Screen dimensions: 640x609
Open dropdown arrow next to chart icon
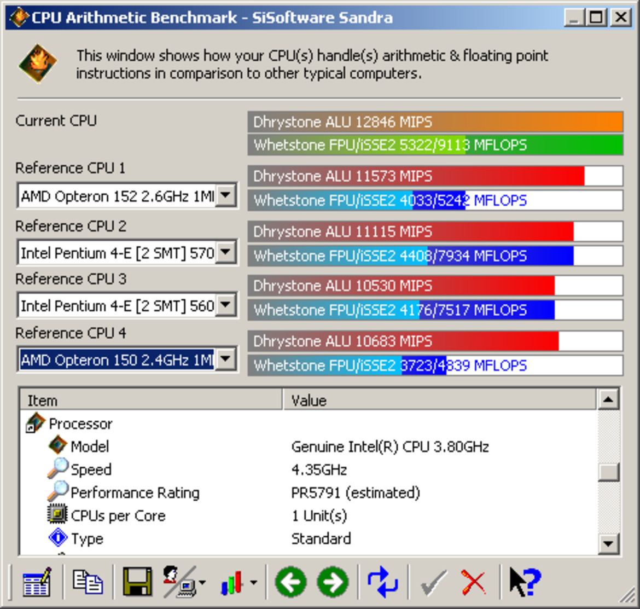coord(254,583)
